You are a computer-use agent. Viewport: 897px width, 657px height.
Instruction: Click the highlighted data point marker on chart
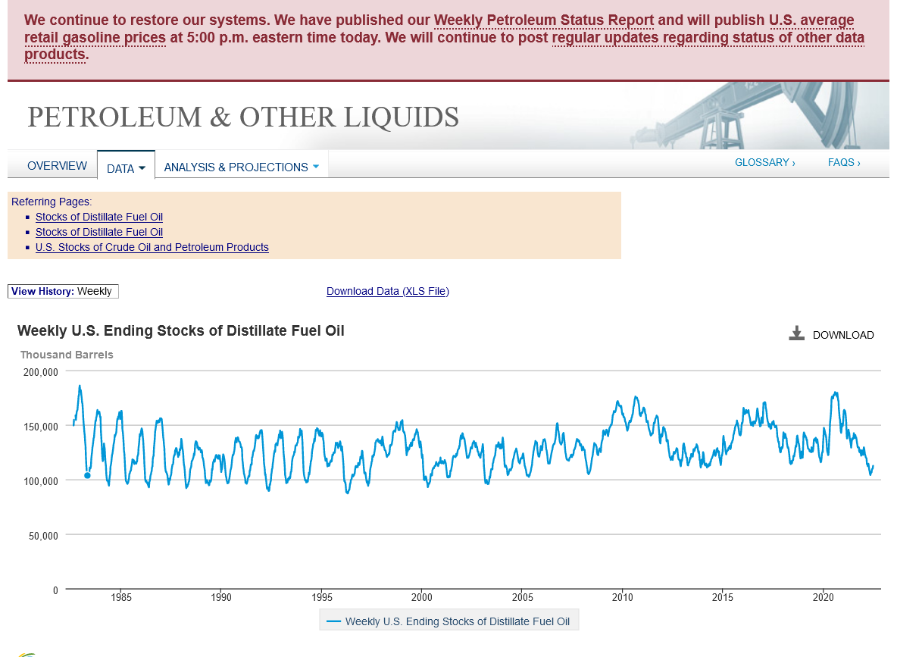tap(87, 475)
